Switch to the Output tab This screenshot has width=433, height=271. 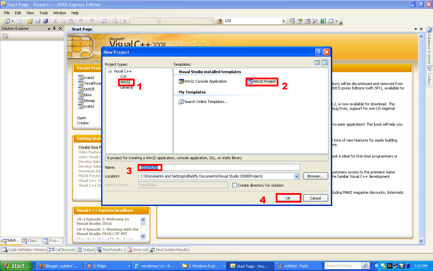click(x=86, y=250)
